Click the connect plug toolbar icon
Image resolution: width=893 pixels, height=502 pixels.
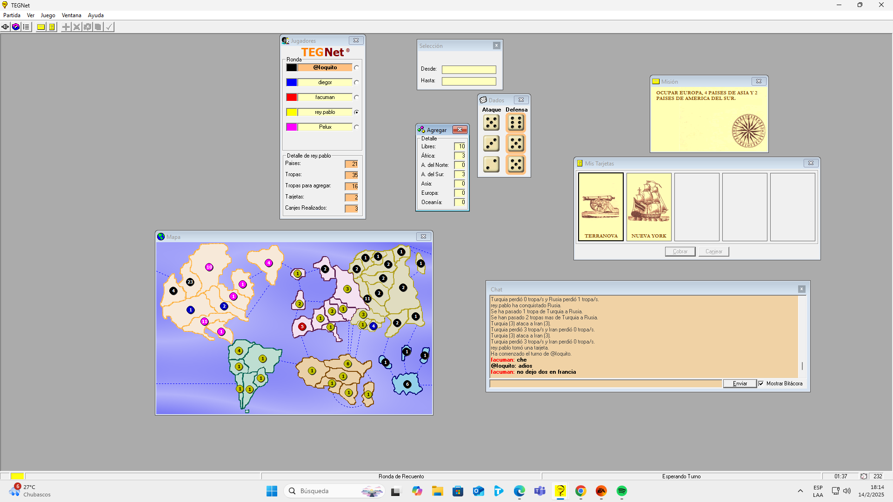(5, 27)
